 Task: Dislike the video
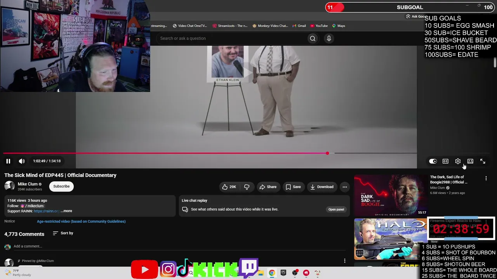pos(247,187)
